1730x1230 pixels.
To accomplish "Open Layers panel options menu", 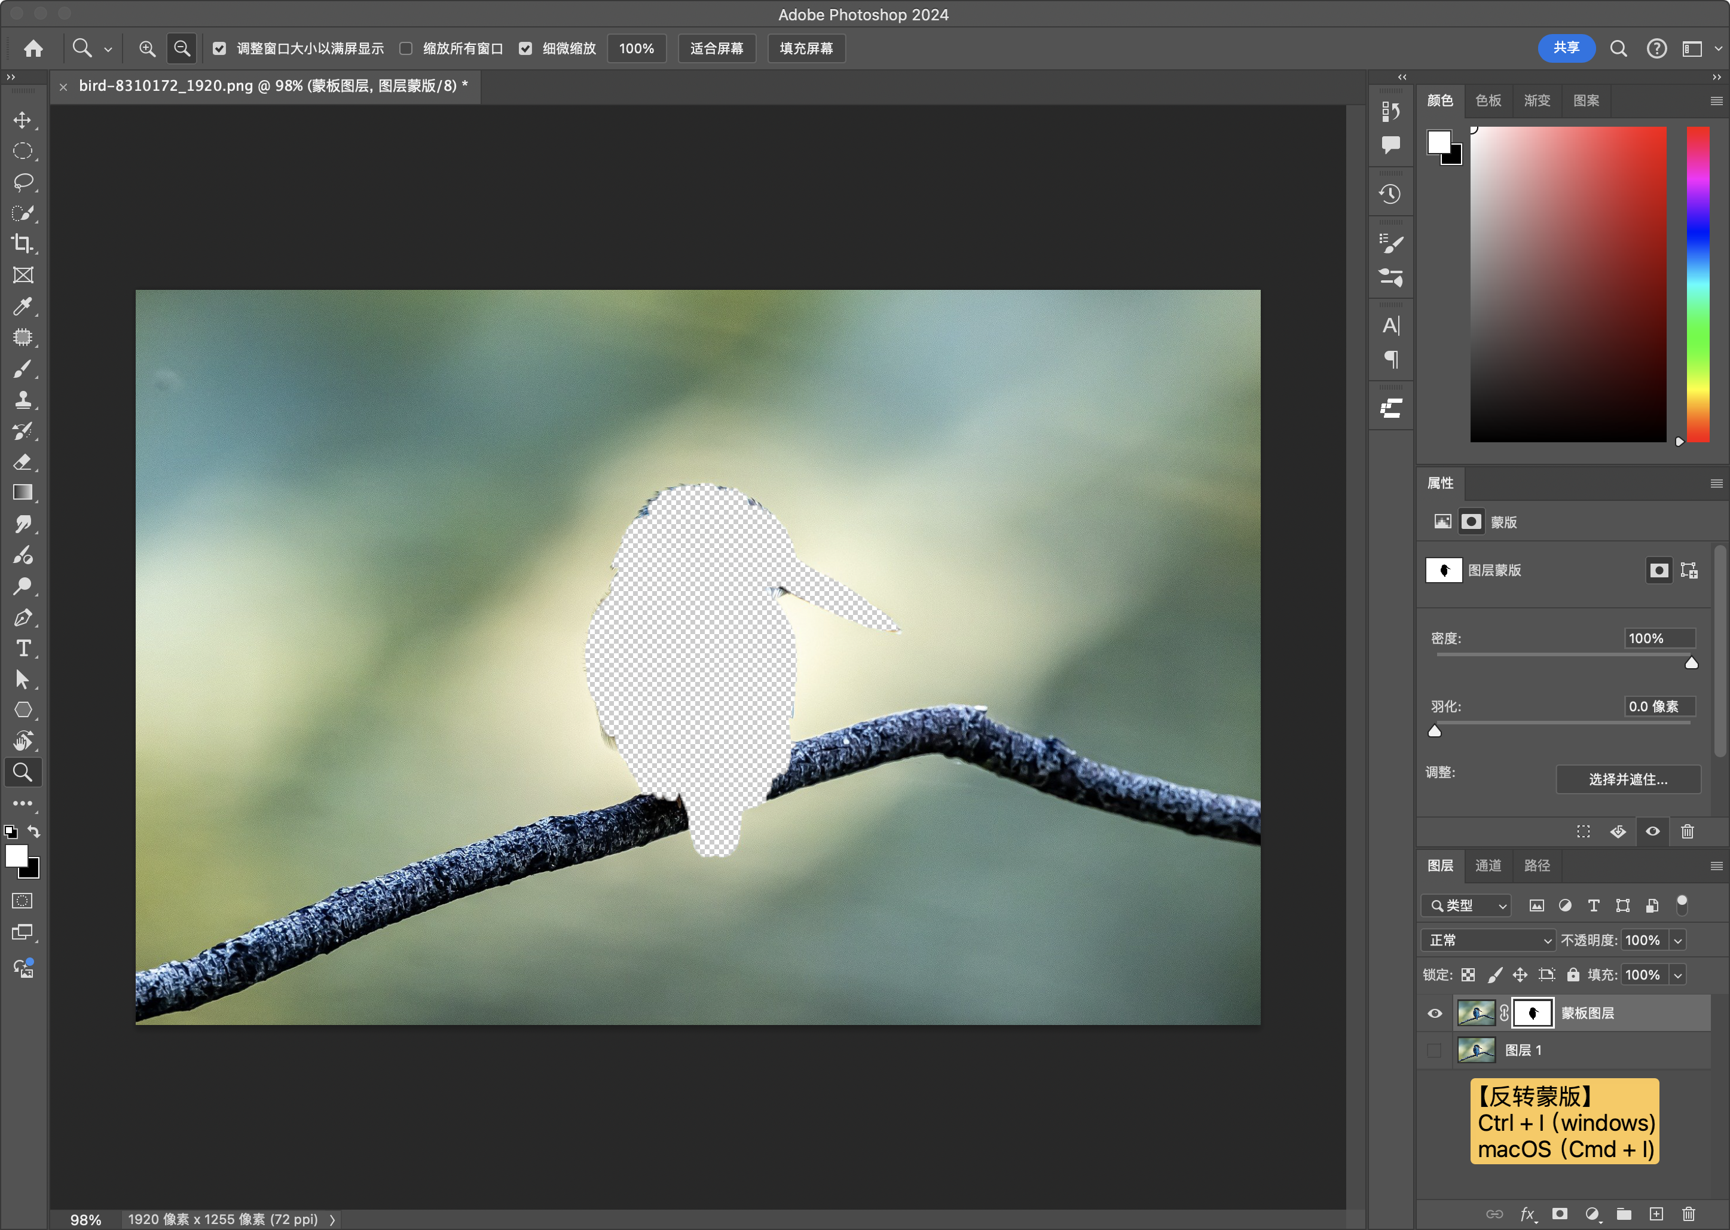I will (1716, 865).
